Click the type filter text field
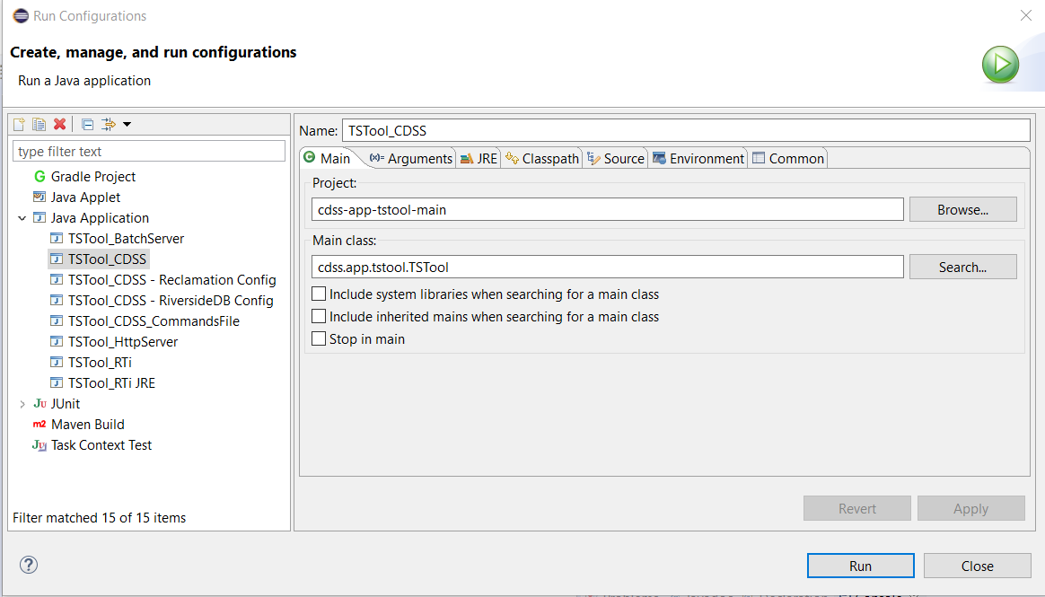This screenshot has height=597, width=1045. pos(149,151)
